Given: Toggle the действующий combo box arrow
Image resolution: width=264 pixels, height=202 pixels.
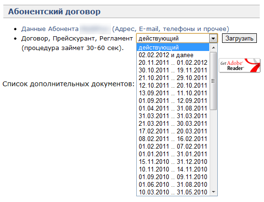Looking at the screenshot, I should 213,39.
